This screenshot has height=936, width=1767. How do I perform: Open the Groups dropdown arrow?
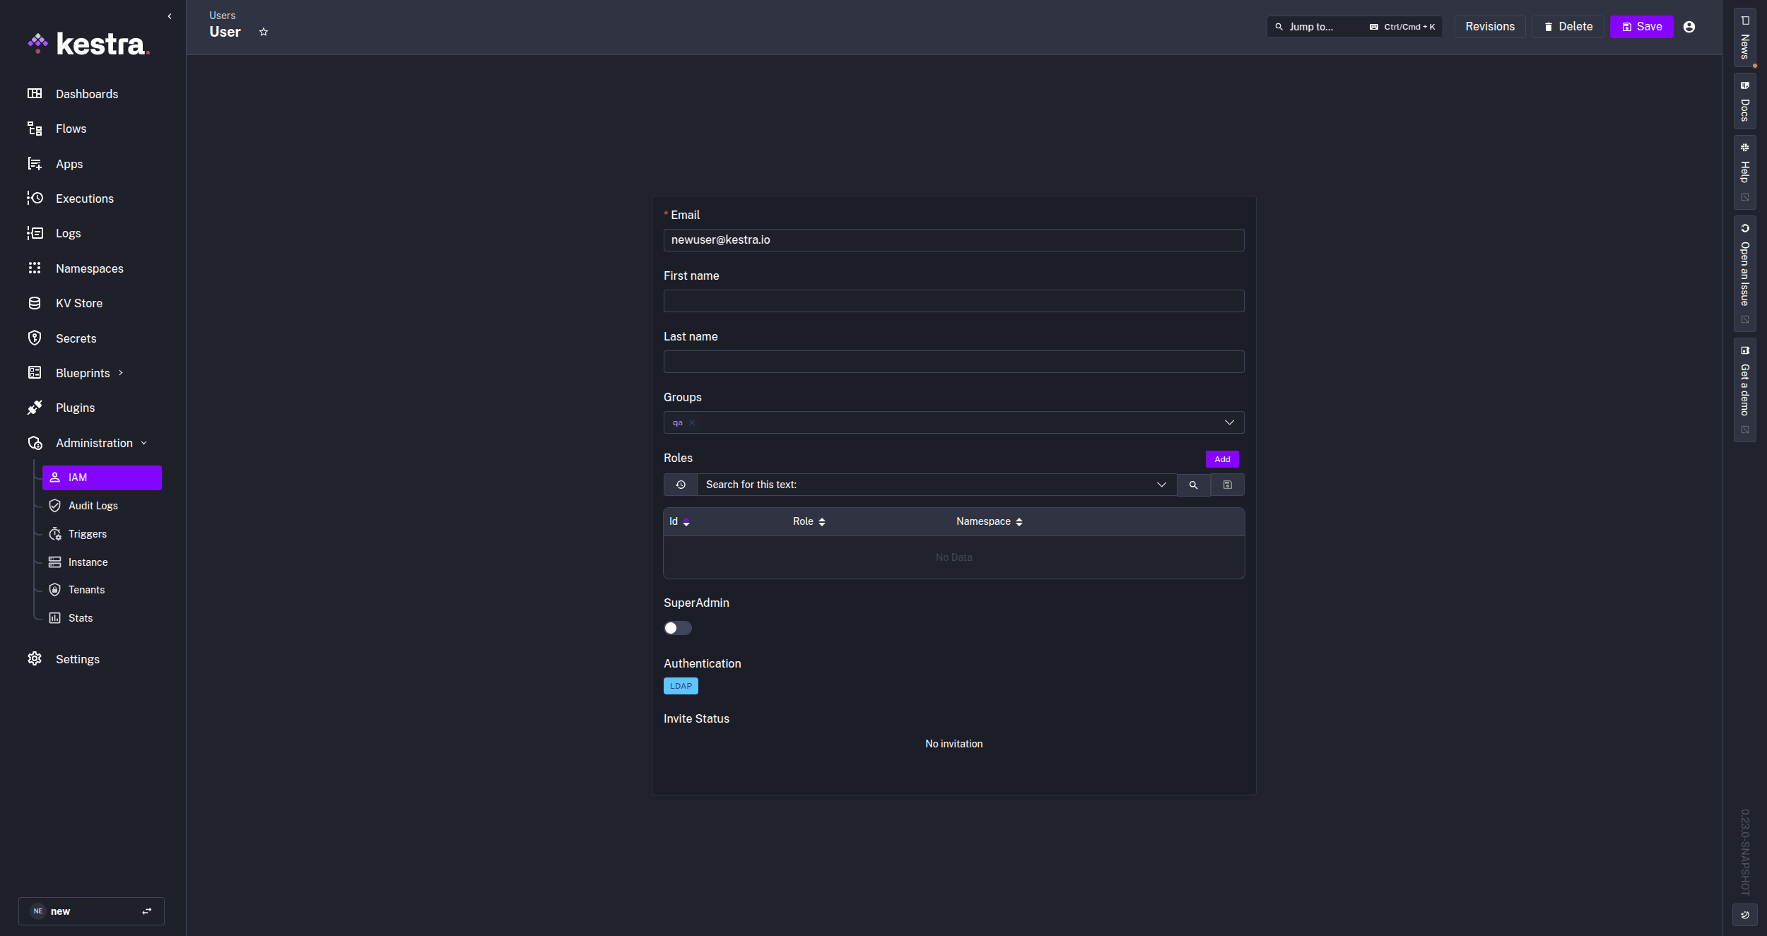[x=1229, y=422]
